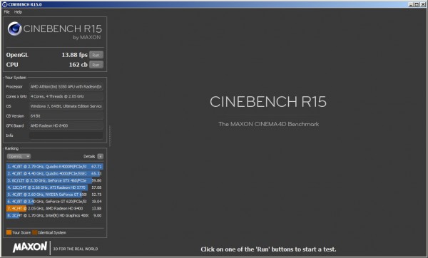The width and height of the screenshot is (428, 258).
Task: Click the Cinebench logo sphere icon
Action: pyautogui.click(x=14, y=29)
